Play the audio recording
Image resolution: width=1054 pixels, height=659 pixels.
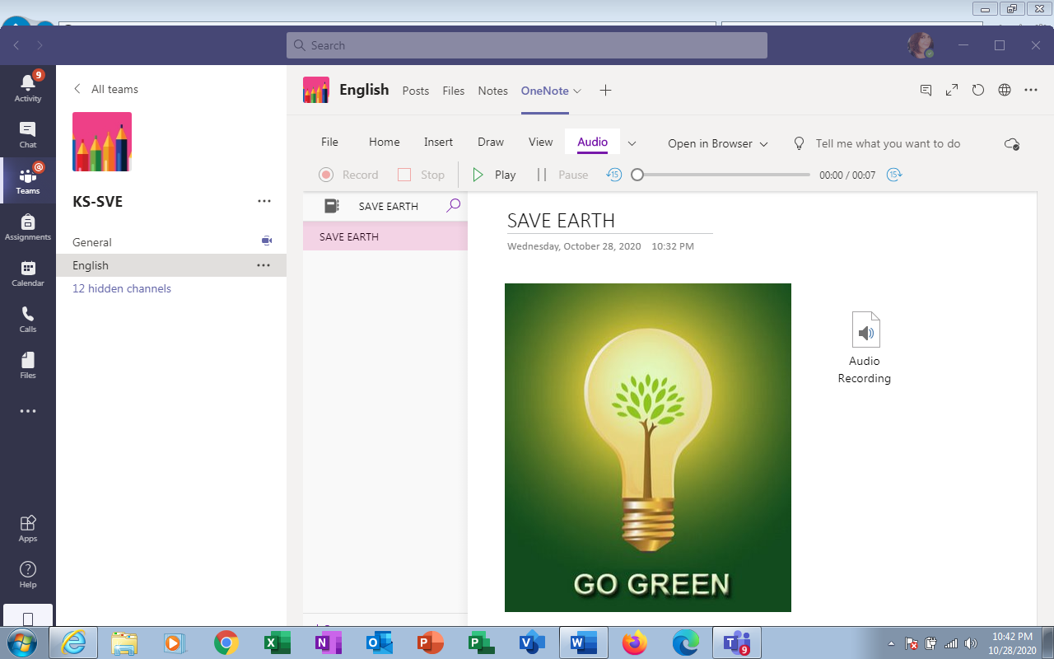[x=493, y=175]
